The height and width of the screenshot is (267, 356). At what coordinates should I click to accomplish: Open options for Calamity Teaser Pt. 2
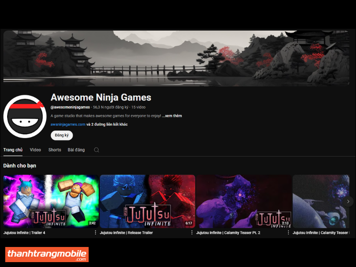288,232
